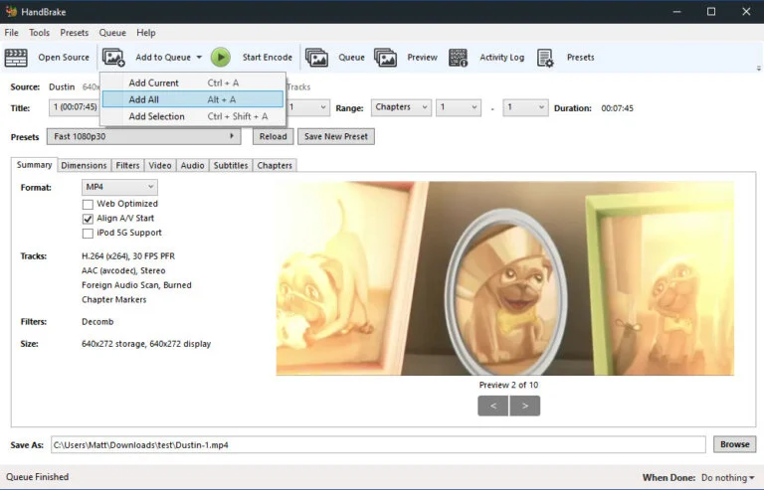This screenshot has width=764, height=490.
Task: Switch to the Subtitles tab
Action: pos(231,165)
